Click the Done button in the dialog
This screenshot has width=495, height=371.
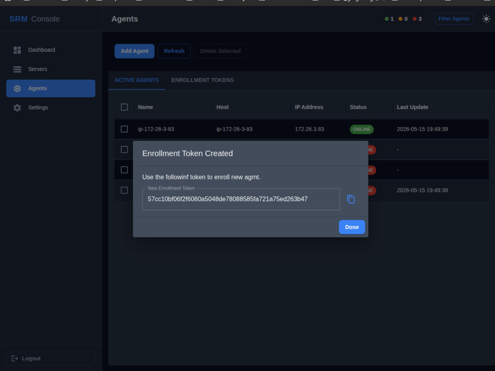[x=351, y=227]
